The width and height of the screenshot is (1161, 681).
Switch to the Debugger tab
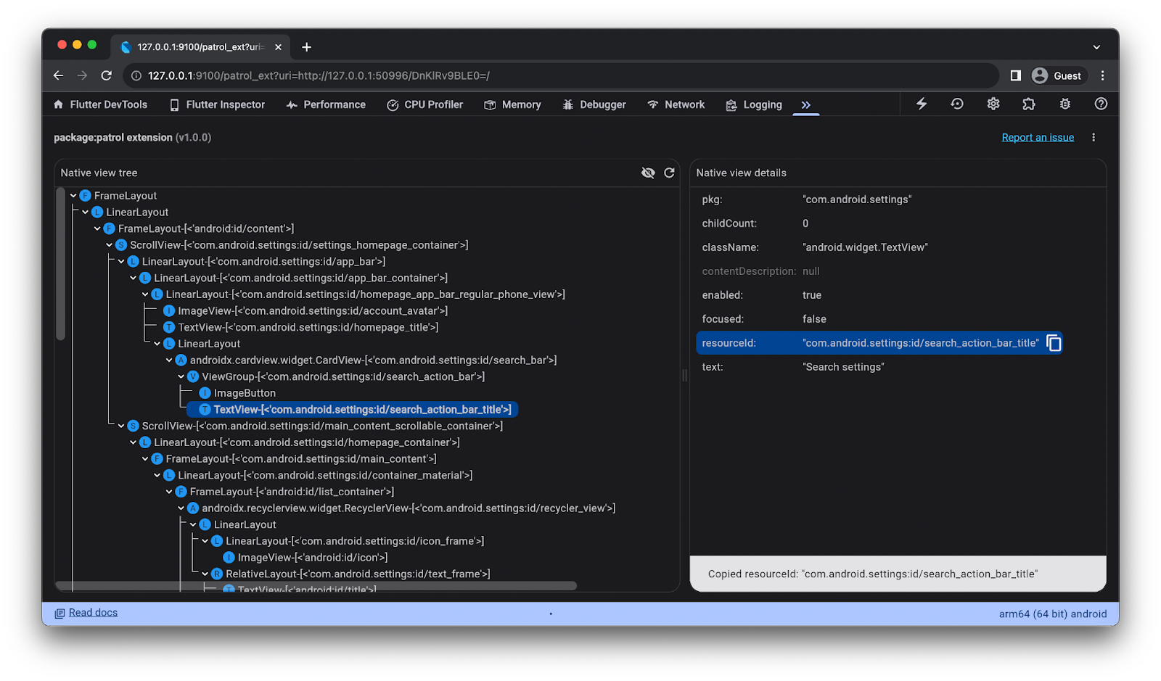(594, 105)
